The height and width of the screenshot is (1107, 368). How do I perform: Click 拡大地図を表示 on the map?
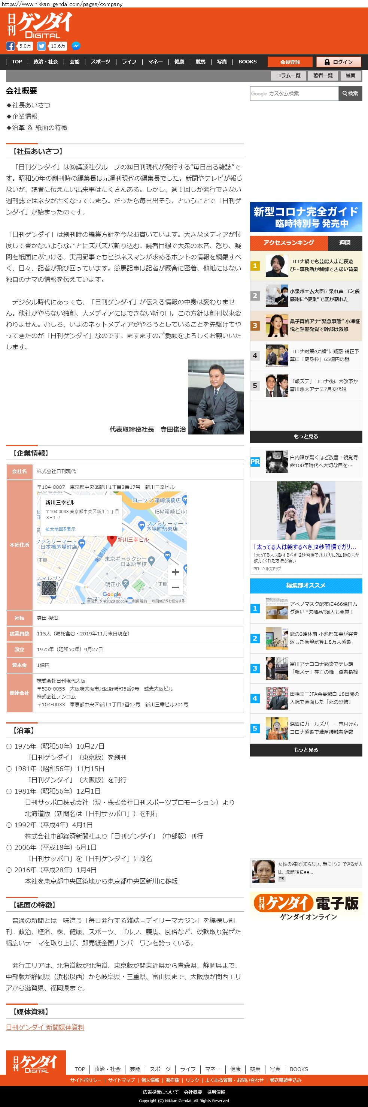[60, 529]
